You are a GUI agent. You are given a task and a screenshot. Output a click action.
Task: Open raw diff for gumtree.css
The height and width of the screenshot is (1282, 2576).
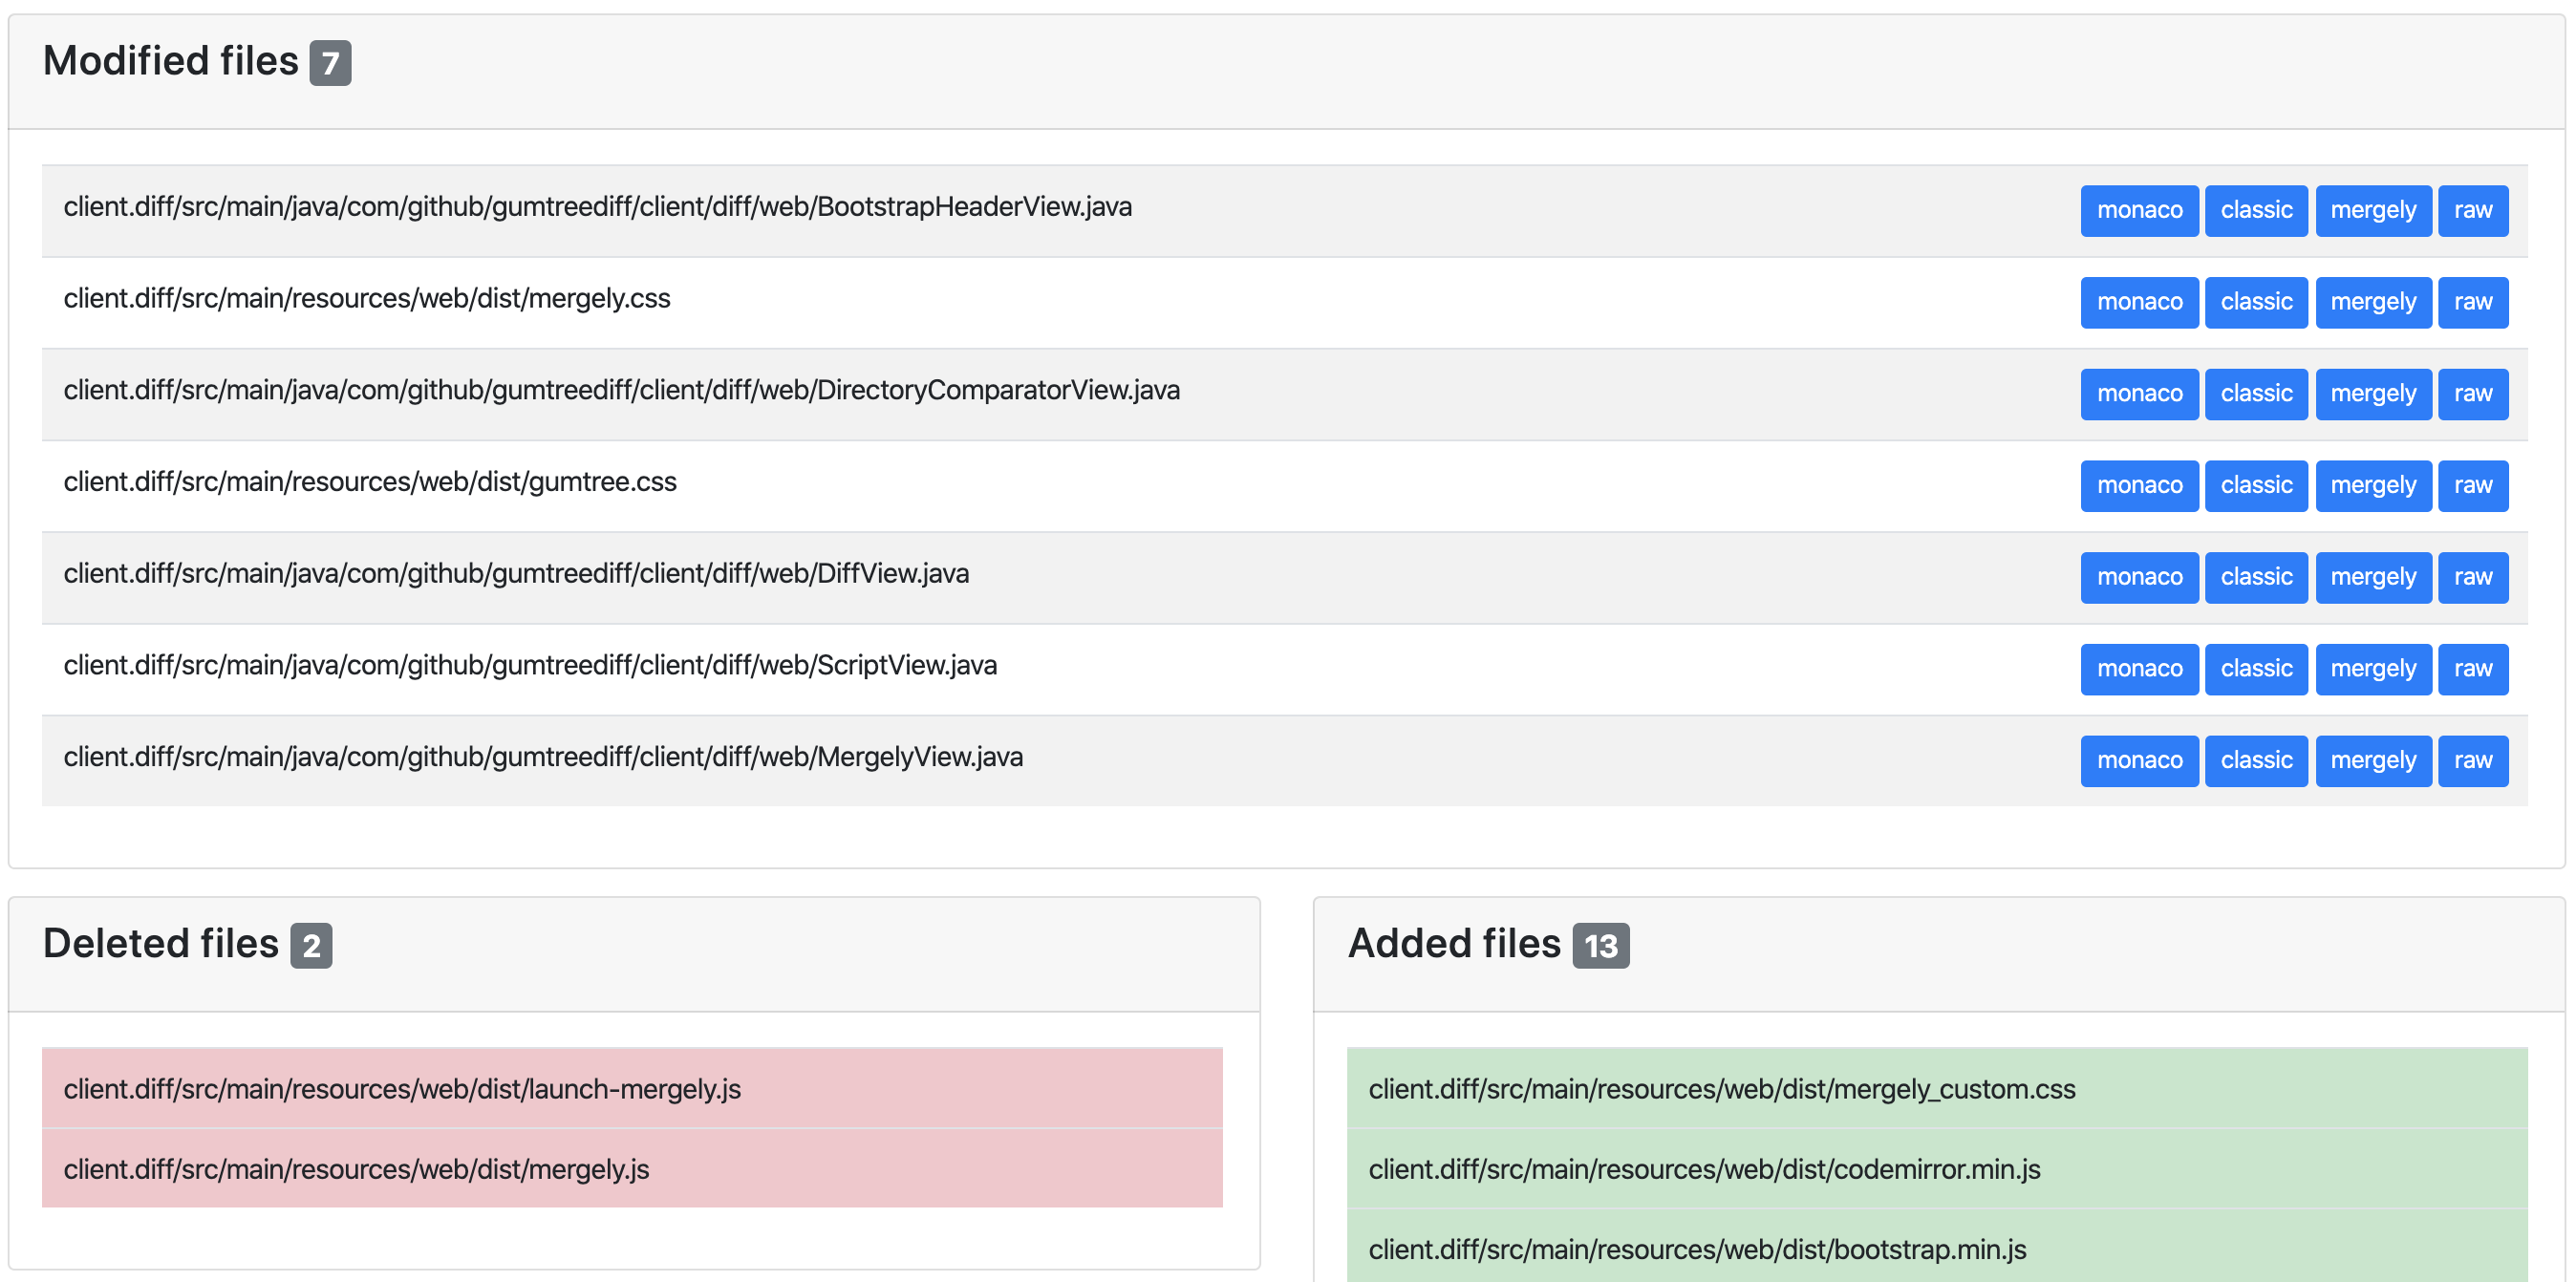2472,485
